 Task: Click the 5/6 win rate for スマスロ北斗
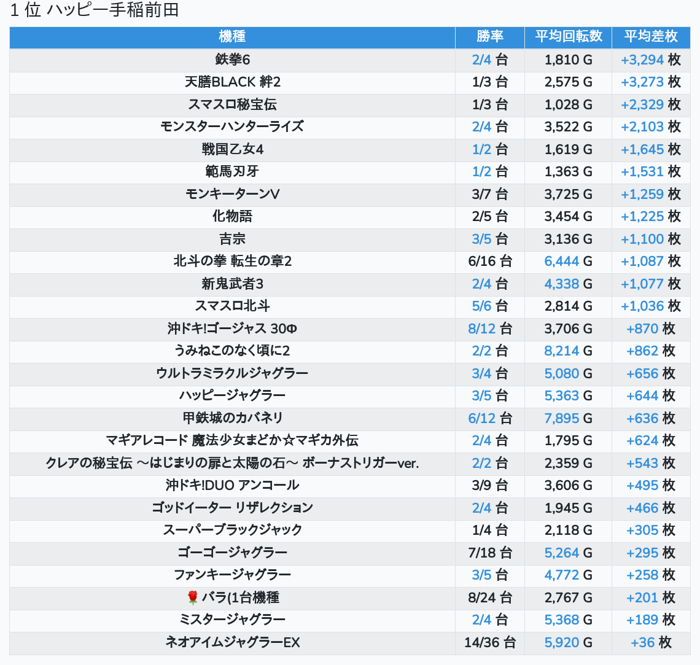point(481,306)
